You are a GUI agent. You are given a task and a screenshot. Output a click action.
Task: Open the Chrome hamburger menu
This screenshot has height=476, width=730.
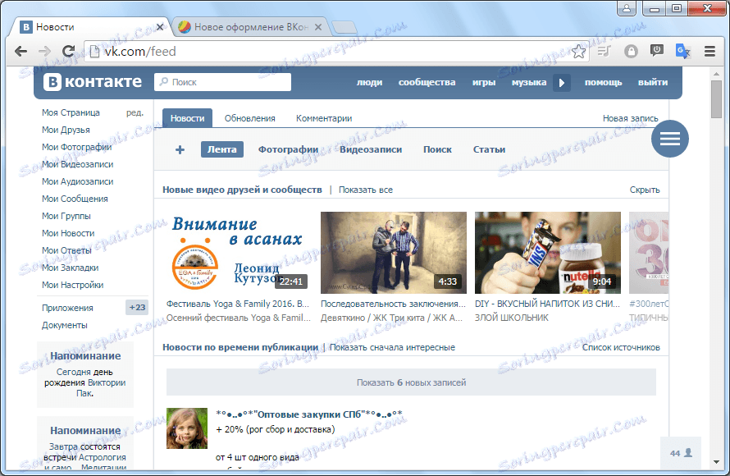[709, 51]
